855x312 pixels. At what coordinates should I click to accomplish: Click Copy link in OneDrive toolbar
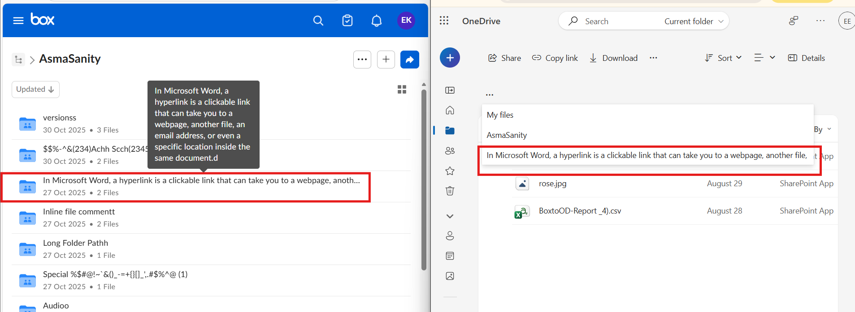point(555,58)
